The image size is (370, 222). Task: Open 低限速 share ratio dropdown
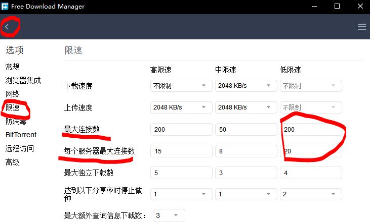tap(311, 194)
